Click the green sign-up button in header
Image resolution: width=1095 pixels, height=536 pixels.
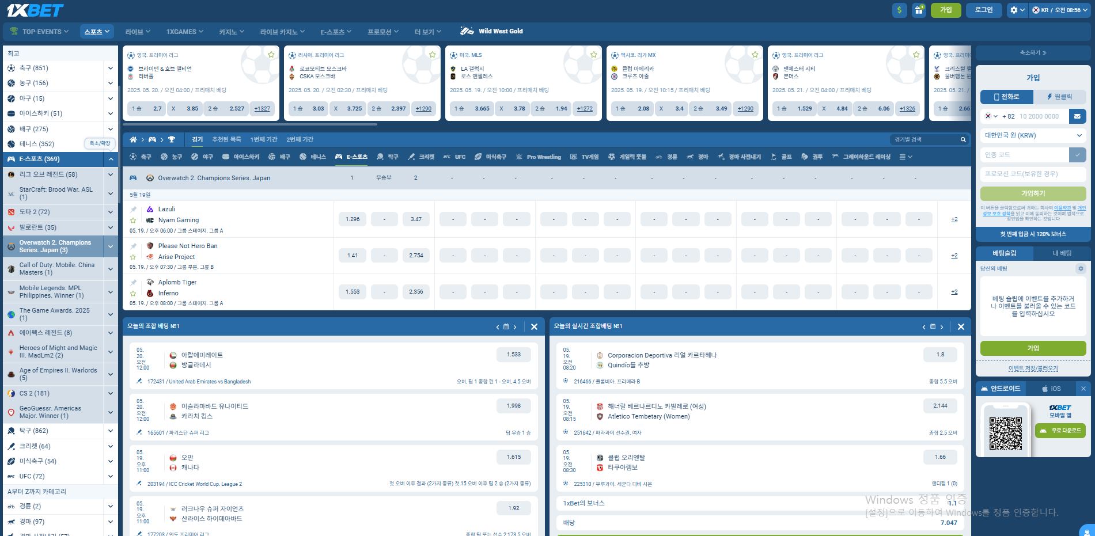point(946,10)
